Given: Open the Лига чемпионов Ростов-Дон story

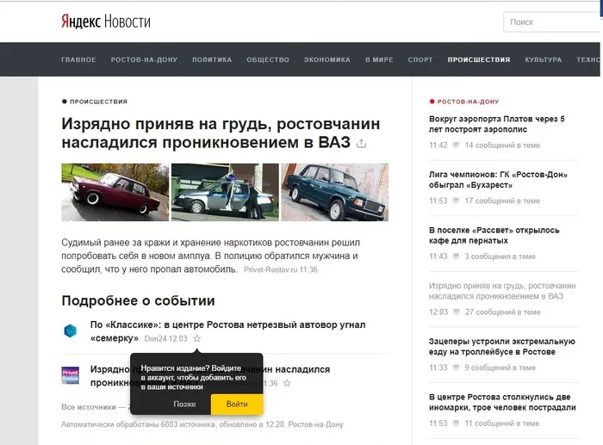Looking at the screenshot, I should (498, 180).
